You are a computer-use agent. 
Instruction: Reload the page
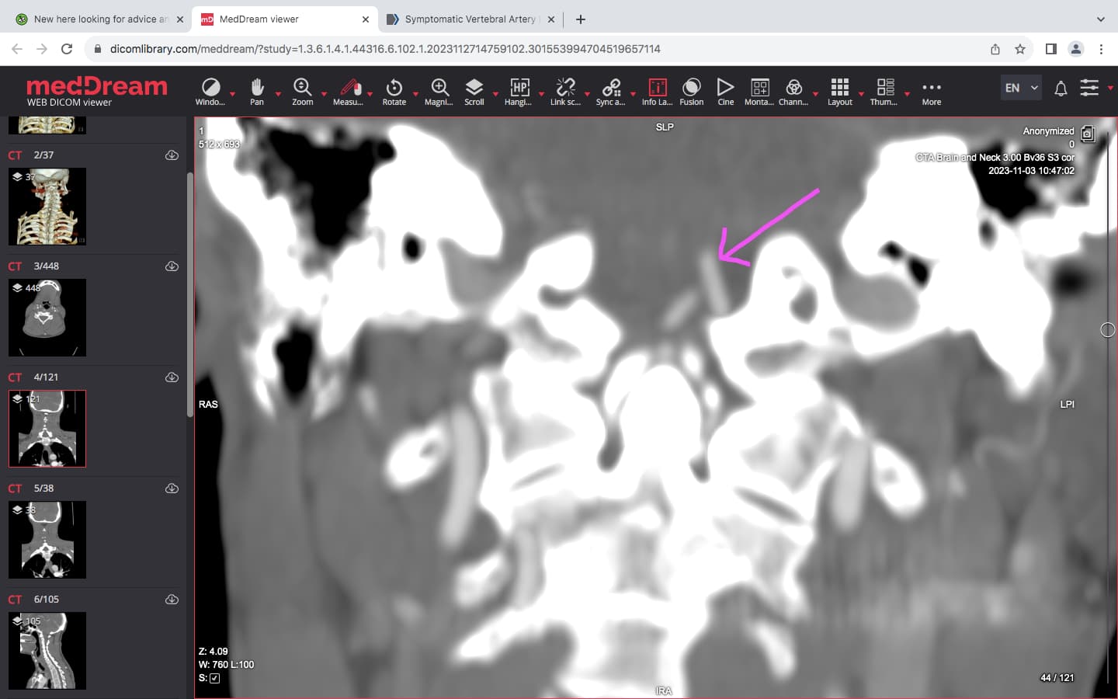tap(67, 49)
